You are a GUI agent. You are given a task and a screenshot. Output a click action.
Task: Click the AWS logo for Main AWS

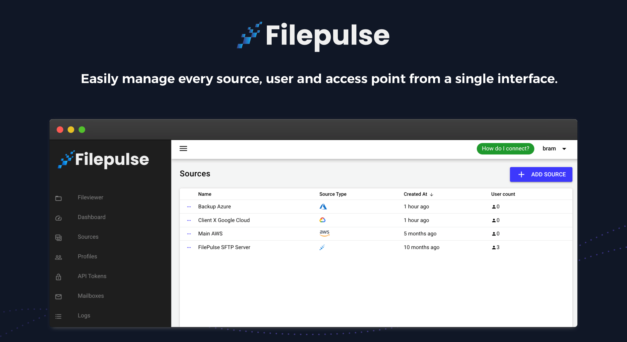[324, 233]
